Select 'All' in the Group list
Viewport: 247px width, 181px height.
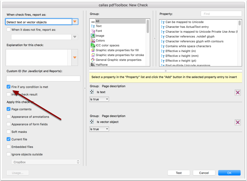(x=118, y=21)
